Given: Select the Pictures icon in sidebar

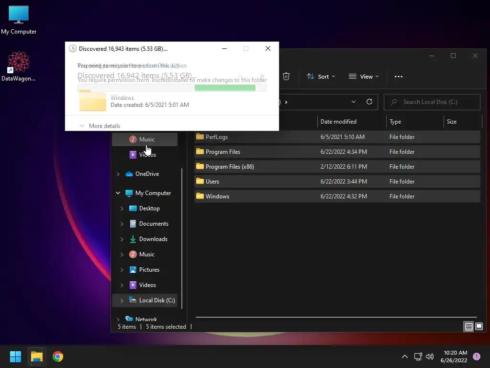Looking at the screenshot, I should (x=133, y=270).
